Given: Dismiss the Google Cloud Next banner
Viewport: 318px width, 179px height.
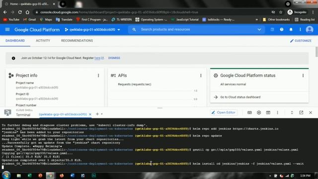Looking at the screenshot, I should pyautogui.click(x=114, y=58).
